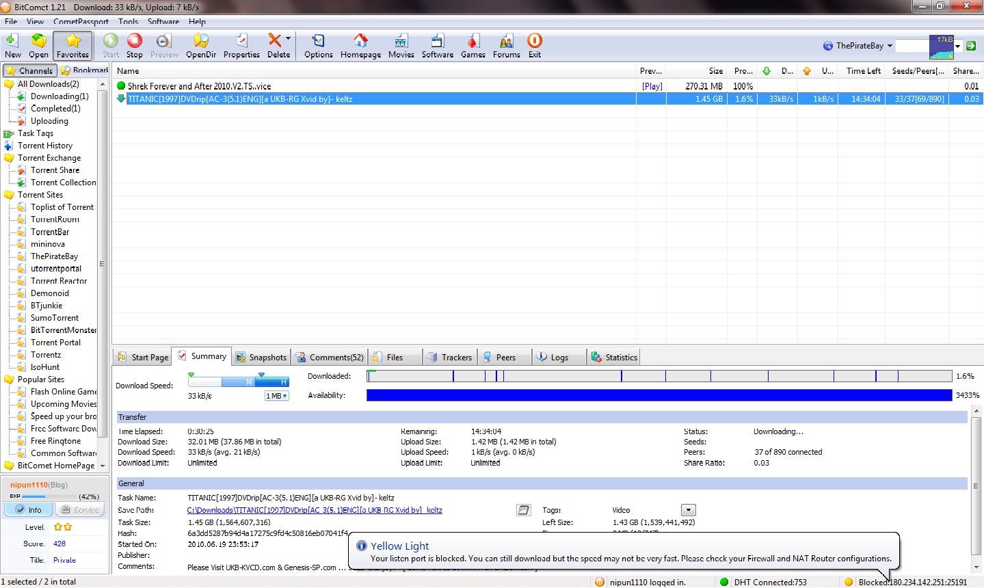Sort tasks by the Time Left column

click(863, 70)
